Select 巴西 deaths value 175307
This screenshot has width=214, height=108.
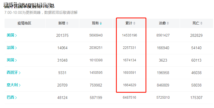(x=196, y=98)
